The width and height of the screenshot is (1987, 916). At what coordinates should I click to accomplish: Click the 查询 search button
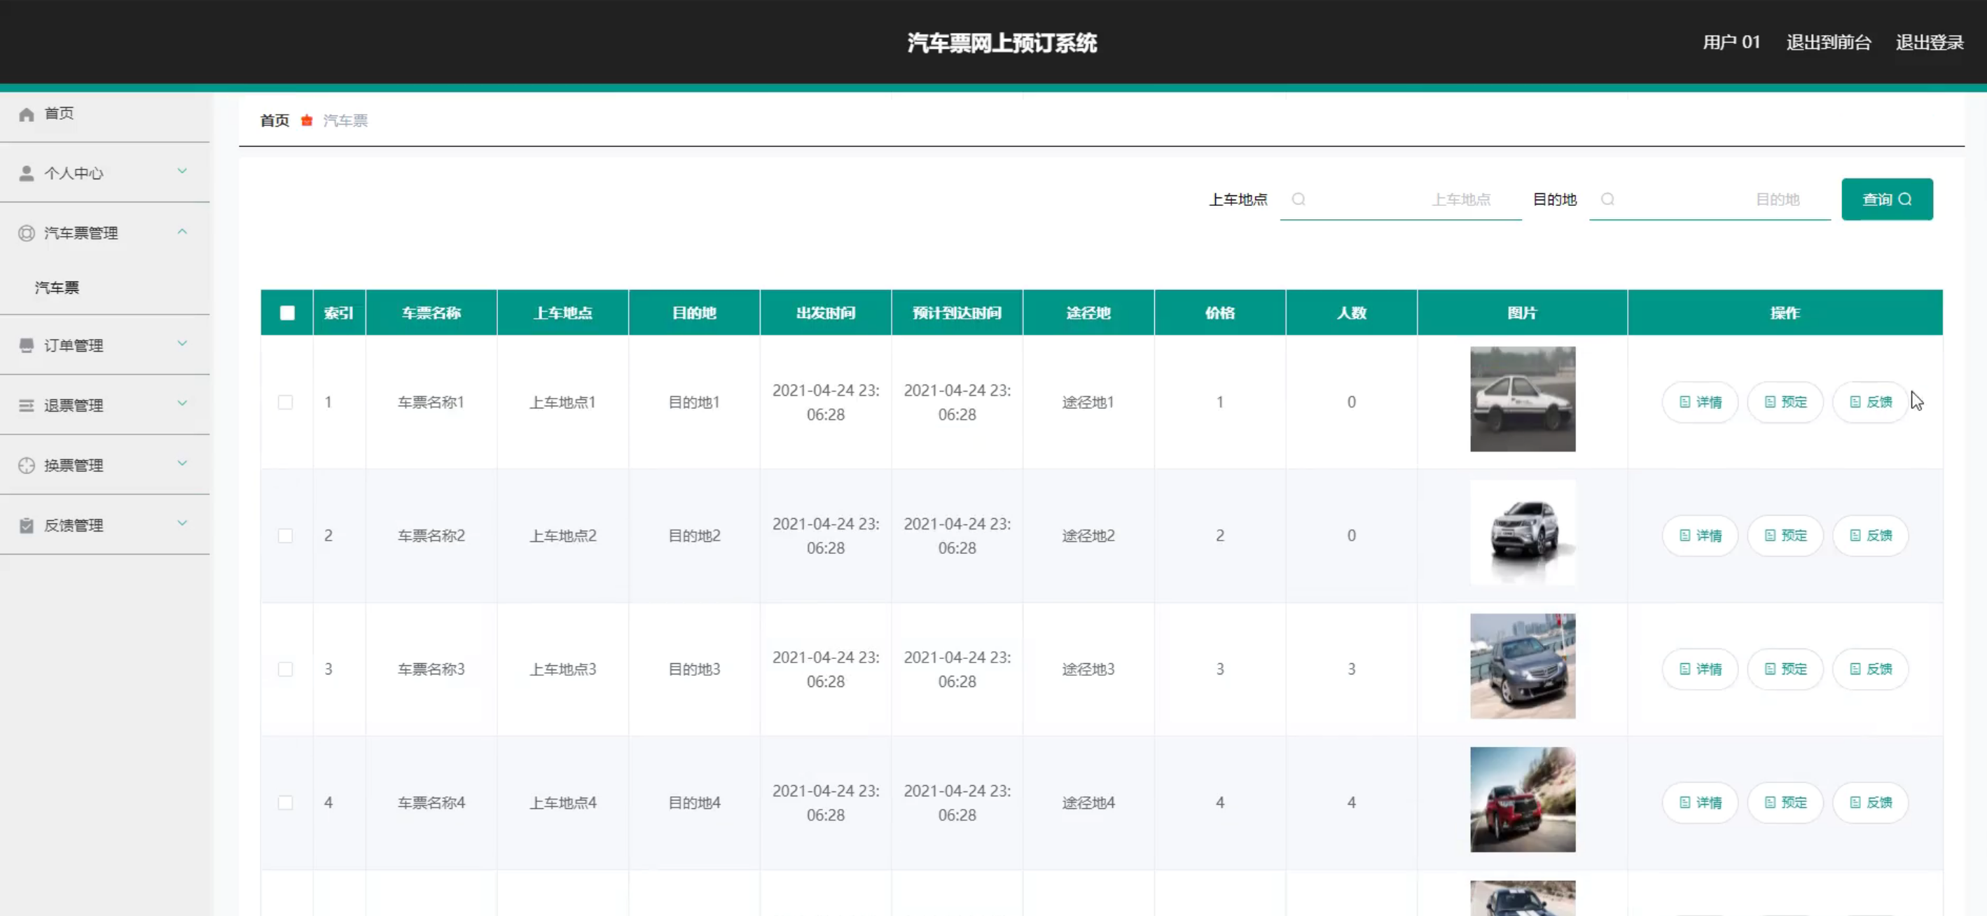(x=1886, y=200)
